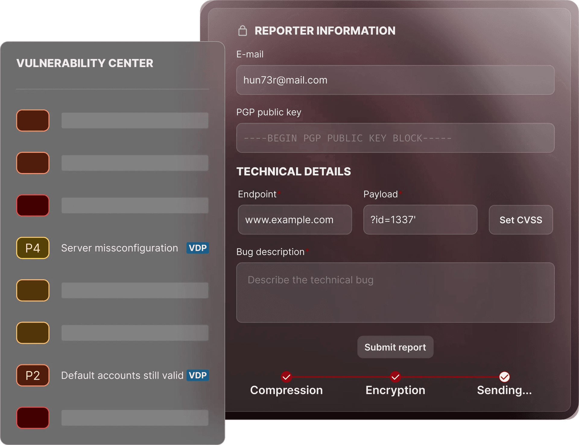
Task: Click the lock icon beside Reporter Information
Action: click(243, 30)
